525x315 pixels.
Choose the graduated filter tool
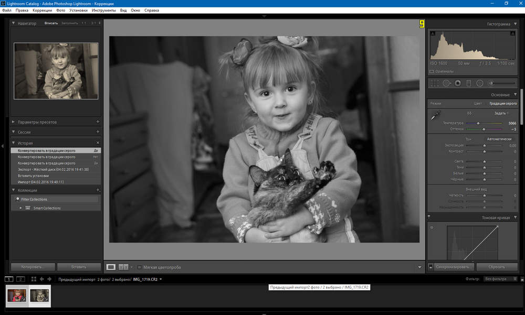click(x=469, y=83)
